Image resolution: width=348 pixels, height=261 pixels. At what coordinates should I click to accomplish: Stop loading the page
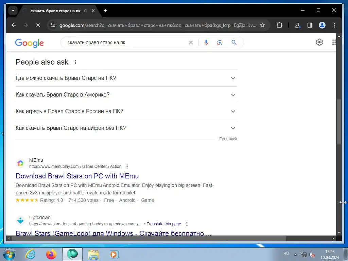[x=38, y=25]
